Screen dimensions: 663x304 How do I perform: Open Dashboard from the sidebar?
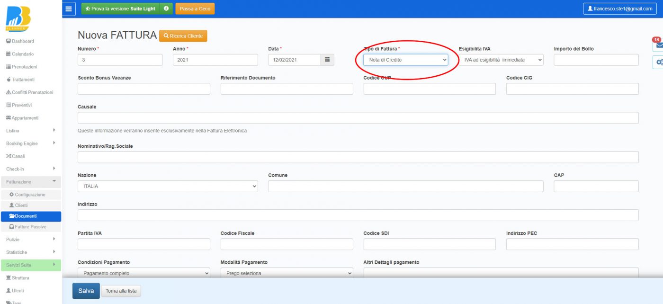tap(20, 41)
